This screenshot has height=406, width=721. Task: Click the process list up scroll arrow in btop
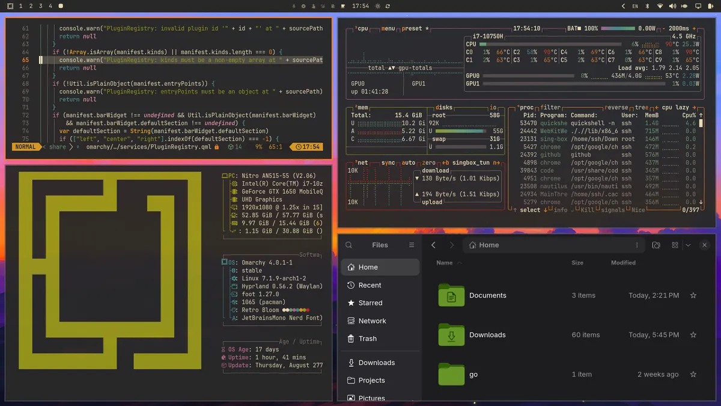point(701,115)
